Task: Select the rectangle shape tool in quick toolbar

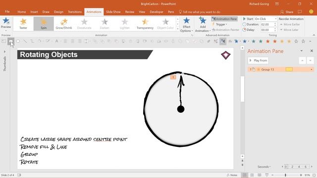Action: click(11, 42)
